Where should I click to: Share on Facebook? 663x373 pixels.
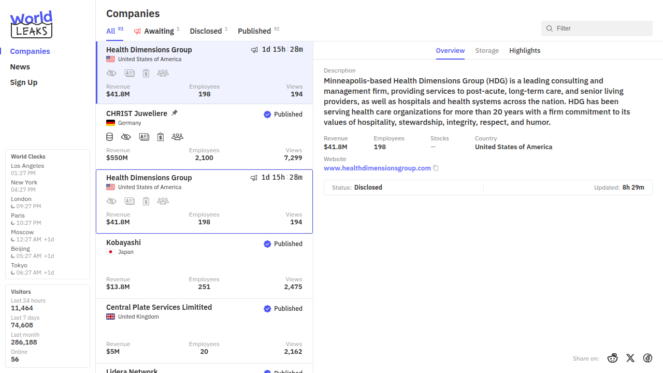647,358
